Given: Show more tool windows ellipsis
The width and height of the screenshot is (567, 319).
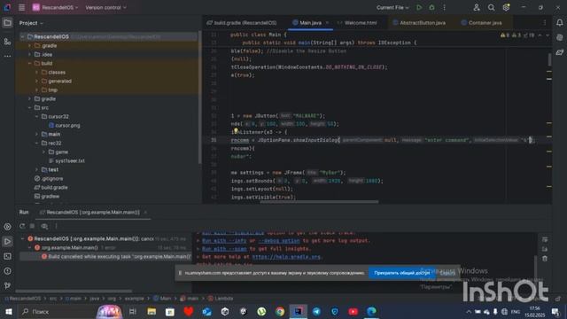Looking at the screenshot, I should (x=7, y=56).
